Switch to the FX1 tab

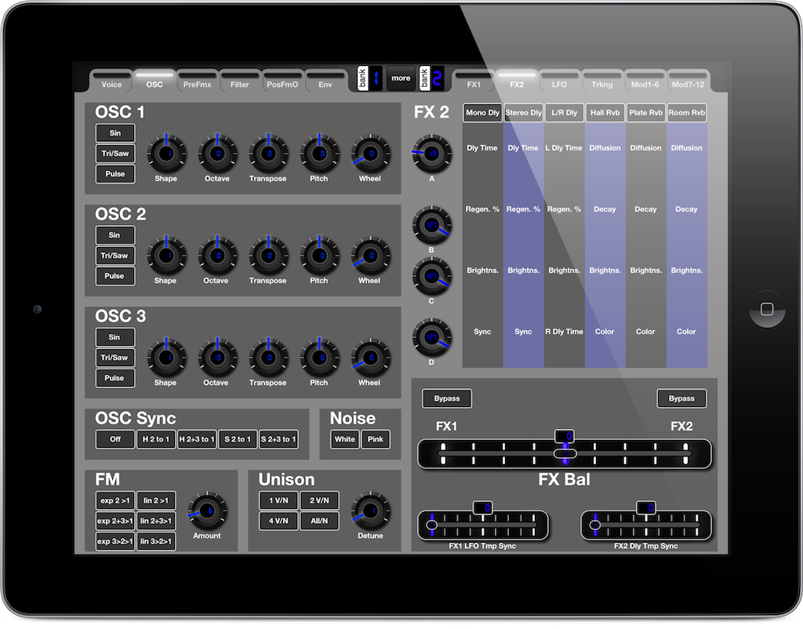point(474,83)
